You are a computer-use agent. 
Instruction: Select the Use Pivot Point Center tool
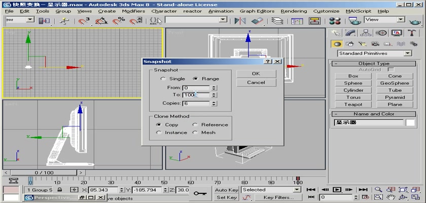click(x=44, y=21)
